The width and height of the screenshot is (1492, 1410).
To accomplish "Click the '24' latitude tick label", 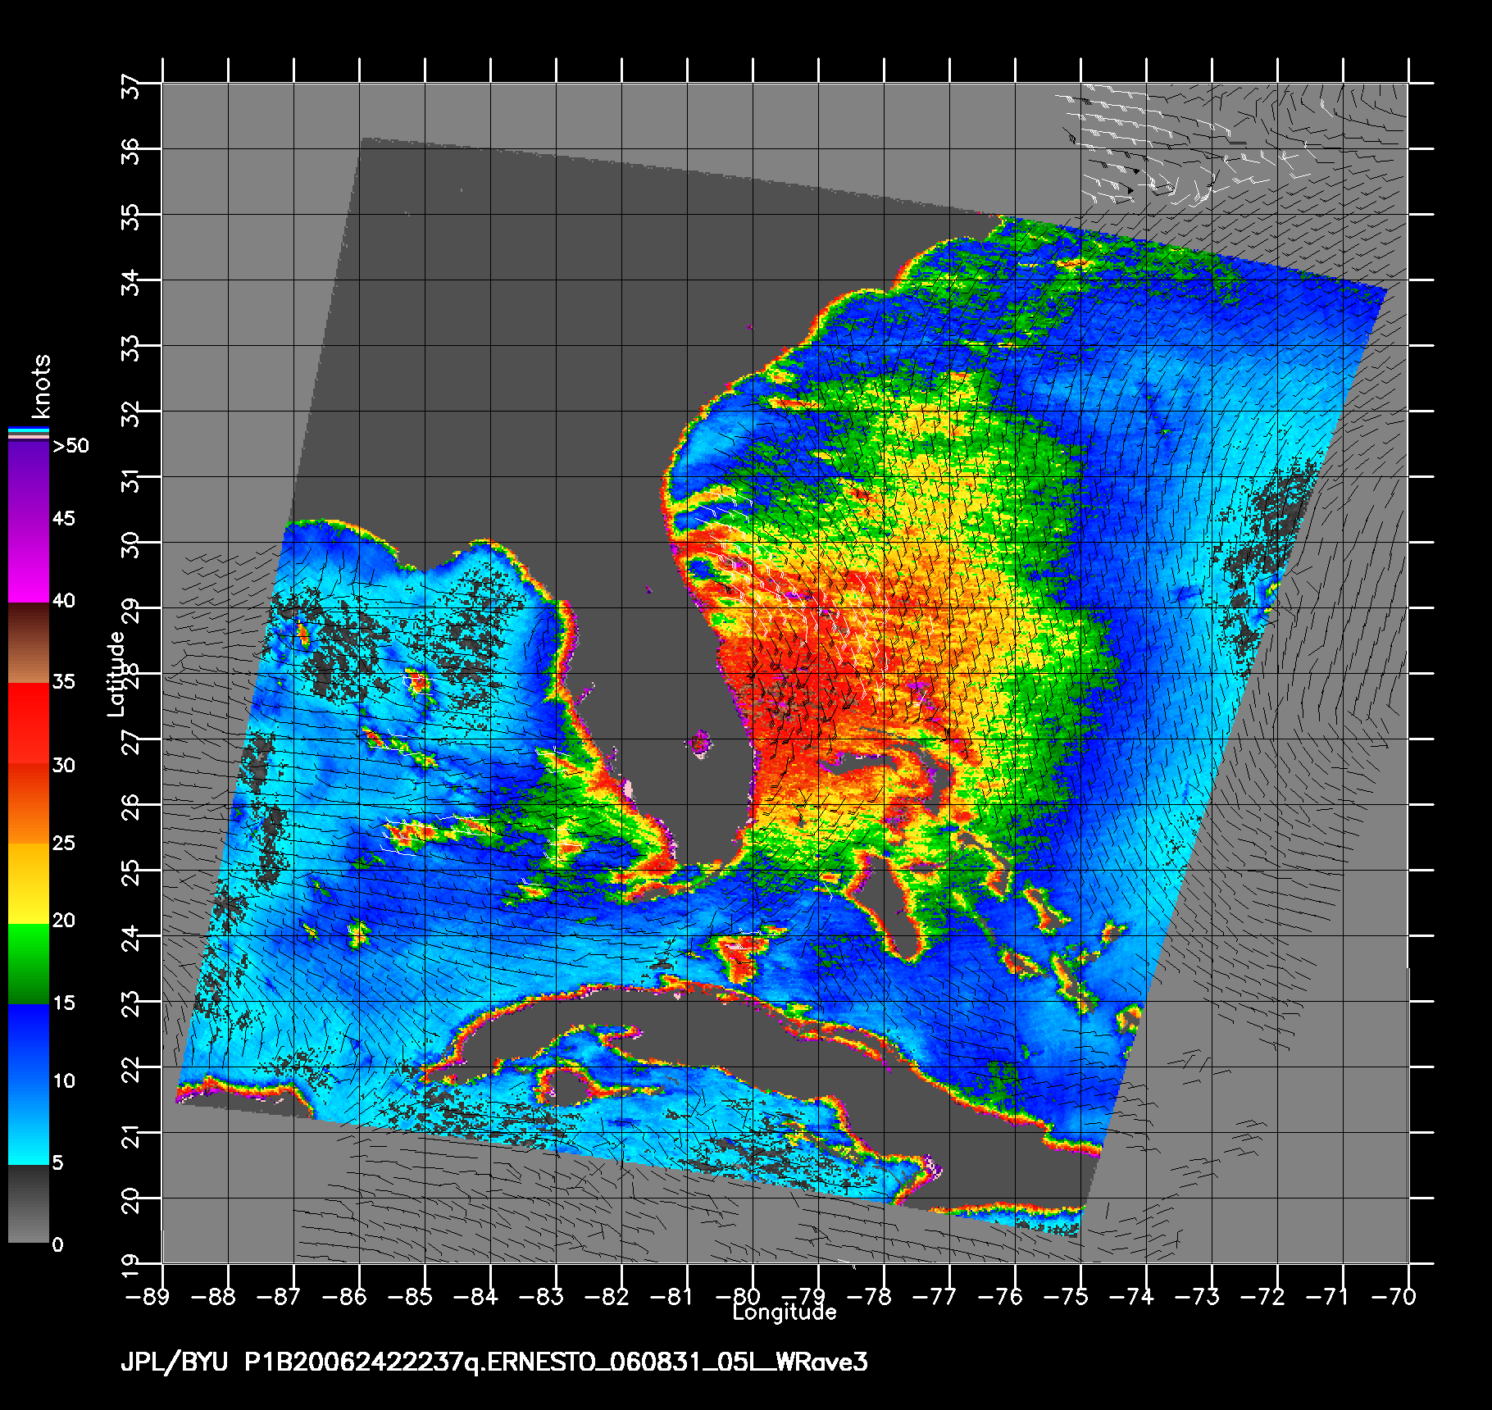I will [130, 939].
